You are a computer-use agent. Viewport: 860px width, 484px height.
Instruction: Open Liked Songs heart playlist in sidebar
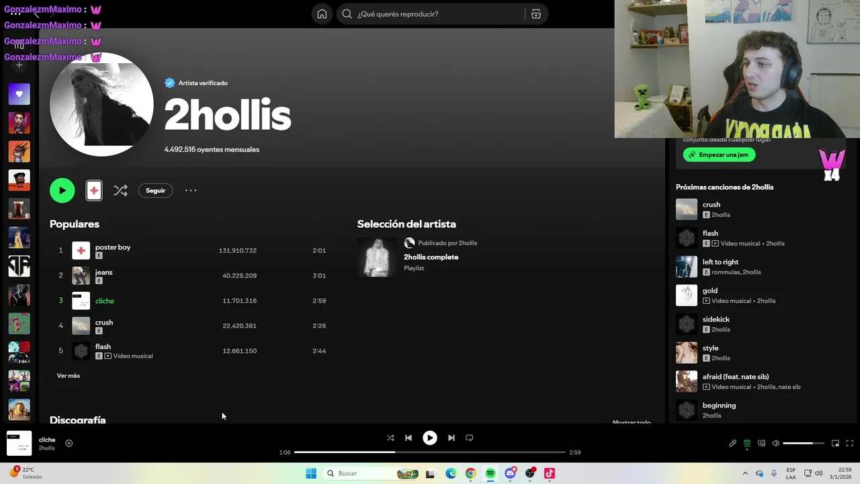pyautogui.click(x=19, y=94)
